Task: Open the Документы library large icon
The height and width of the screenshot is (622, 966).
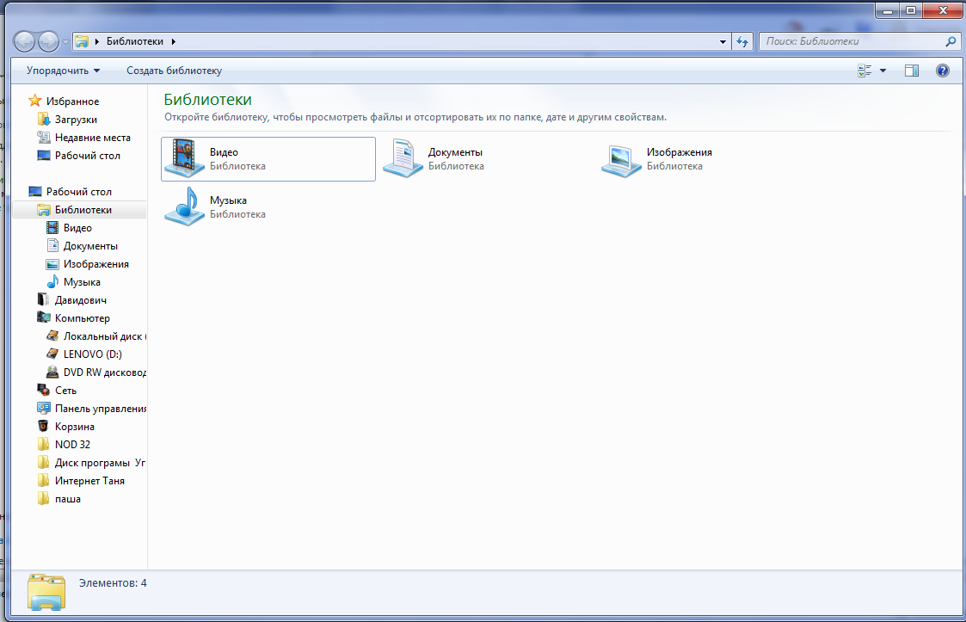Action: [403, 158]
